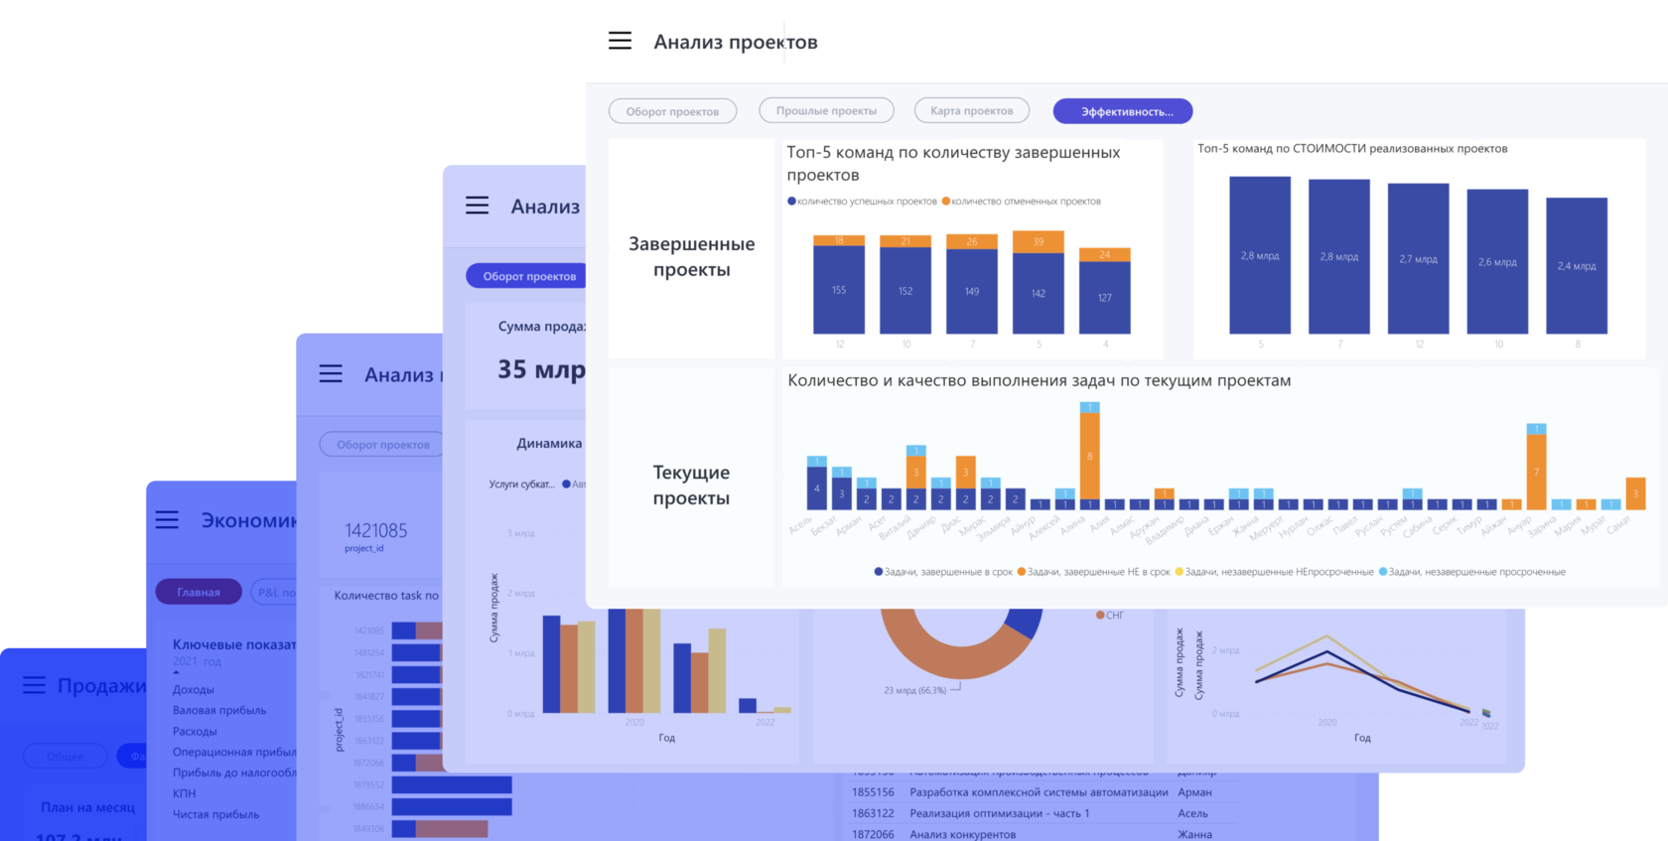Image resolution: width=1668 pixels, height=841 pixels.
Task: Click orange legend marker for отмененных проектов
Action: (946, 202)
